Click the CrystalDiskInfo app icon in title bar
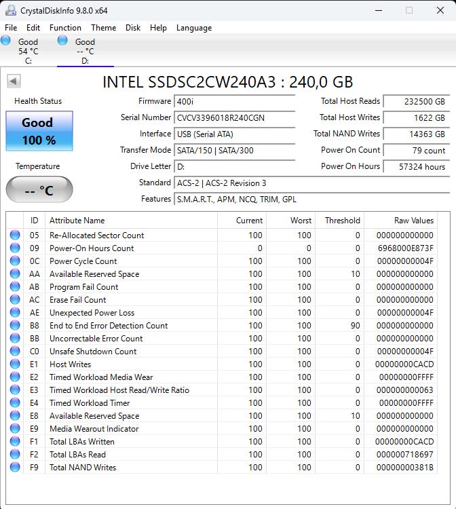The height and width of the screenshot is (509, 456). click(x=11, y=10)
